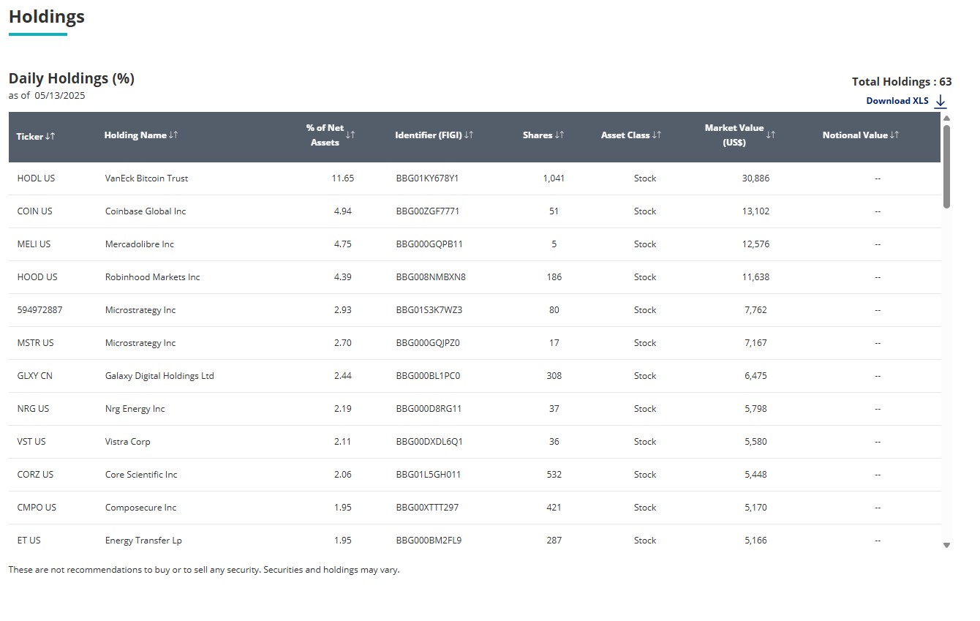980x621 pixels.
Task: Sort by Asset Class arrows icon
Action: pyautogui.click(x=657, y=135)
